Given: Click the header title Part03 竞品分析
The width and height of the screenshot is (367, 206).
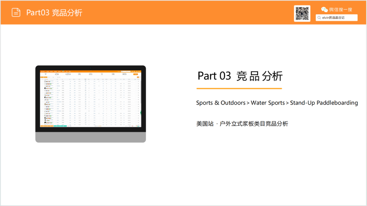Looking at the screenshot, I should [x=54, y=13].
